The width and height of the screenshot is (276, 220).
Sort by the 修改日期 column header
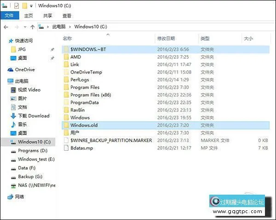coord(166,38)
